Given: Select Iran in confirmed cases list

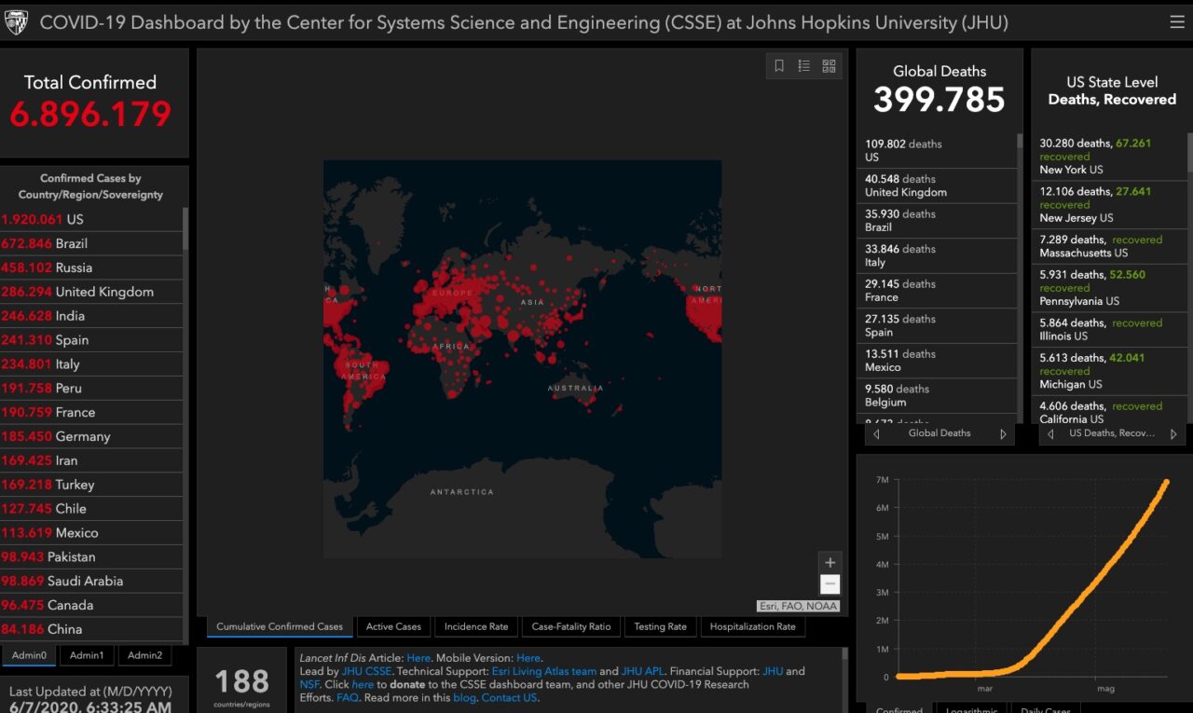Looking at the screenshot, I should pos(91,460).
